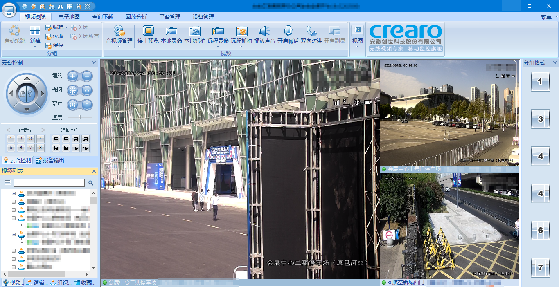The height and width of the screenshot is (287, 559).
Task: Toggle the PTZ center lock button
Action: [27, 94]
